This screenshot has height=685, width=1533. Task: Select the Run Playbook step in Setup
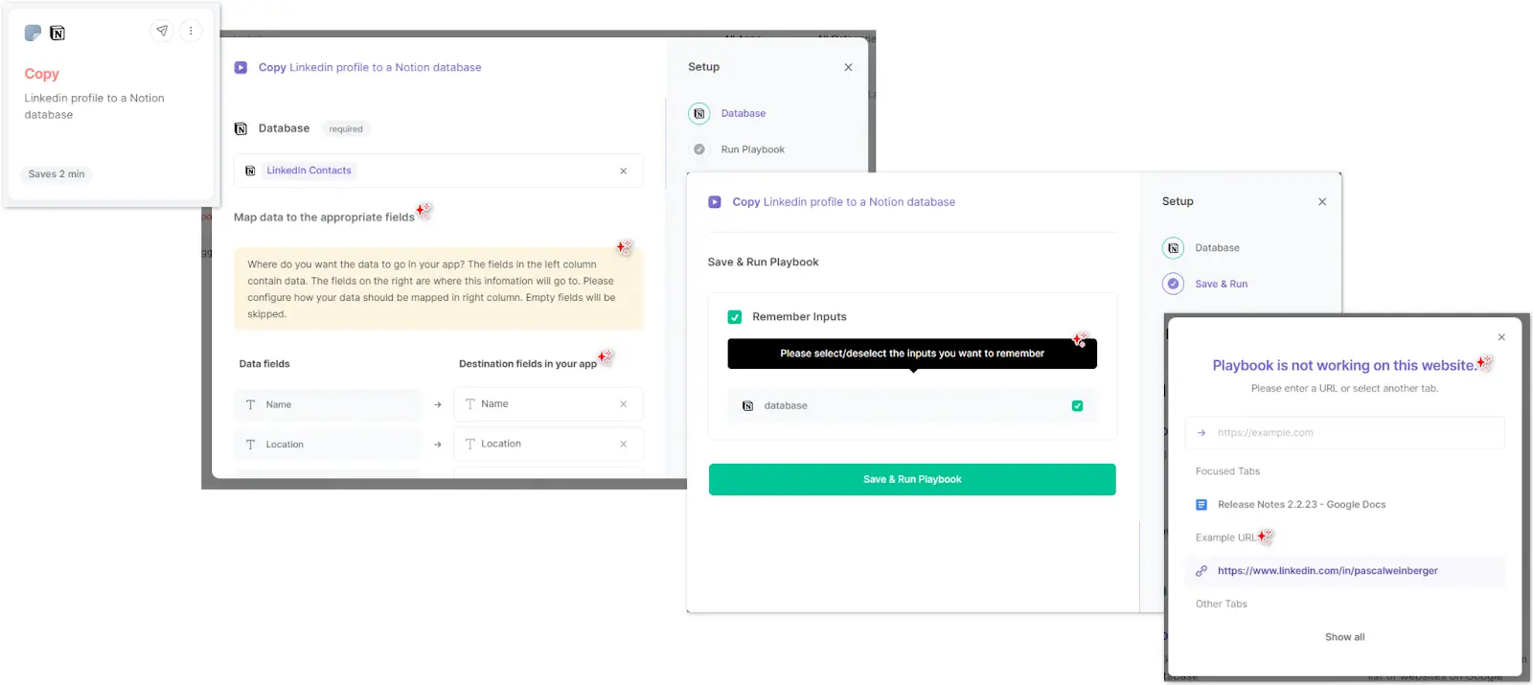tap(753, 149)
